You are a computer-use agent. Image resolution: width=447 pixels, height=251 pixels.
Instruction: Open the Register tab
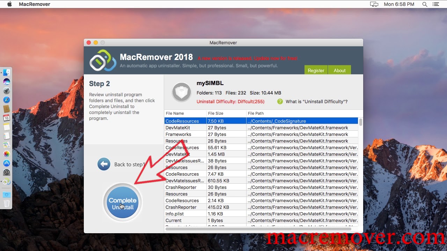coord(316,70)
